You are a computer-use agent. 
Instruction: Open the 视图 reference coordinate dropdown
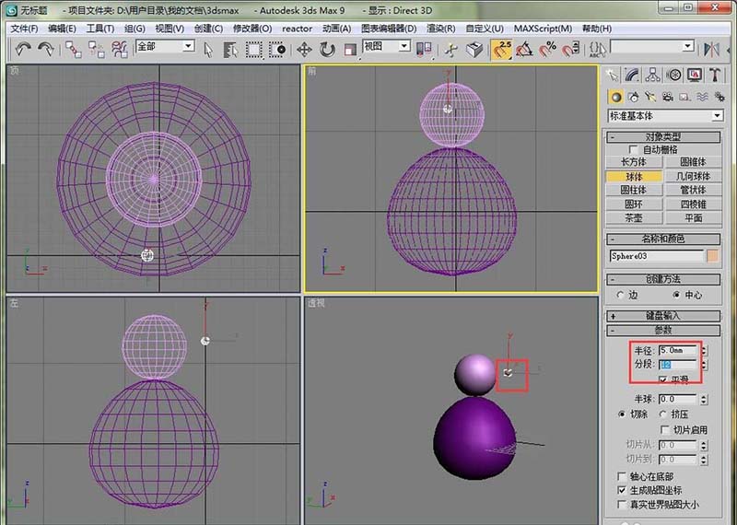coord(404,46)
